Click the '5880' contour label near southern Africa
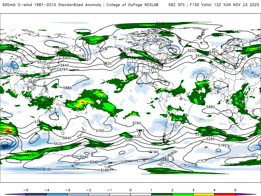The height and width of the screenshot is (196, 261). click(210, 107)
